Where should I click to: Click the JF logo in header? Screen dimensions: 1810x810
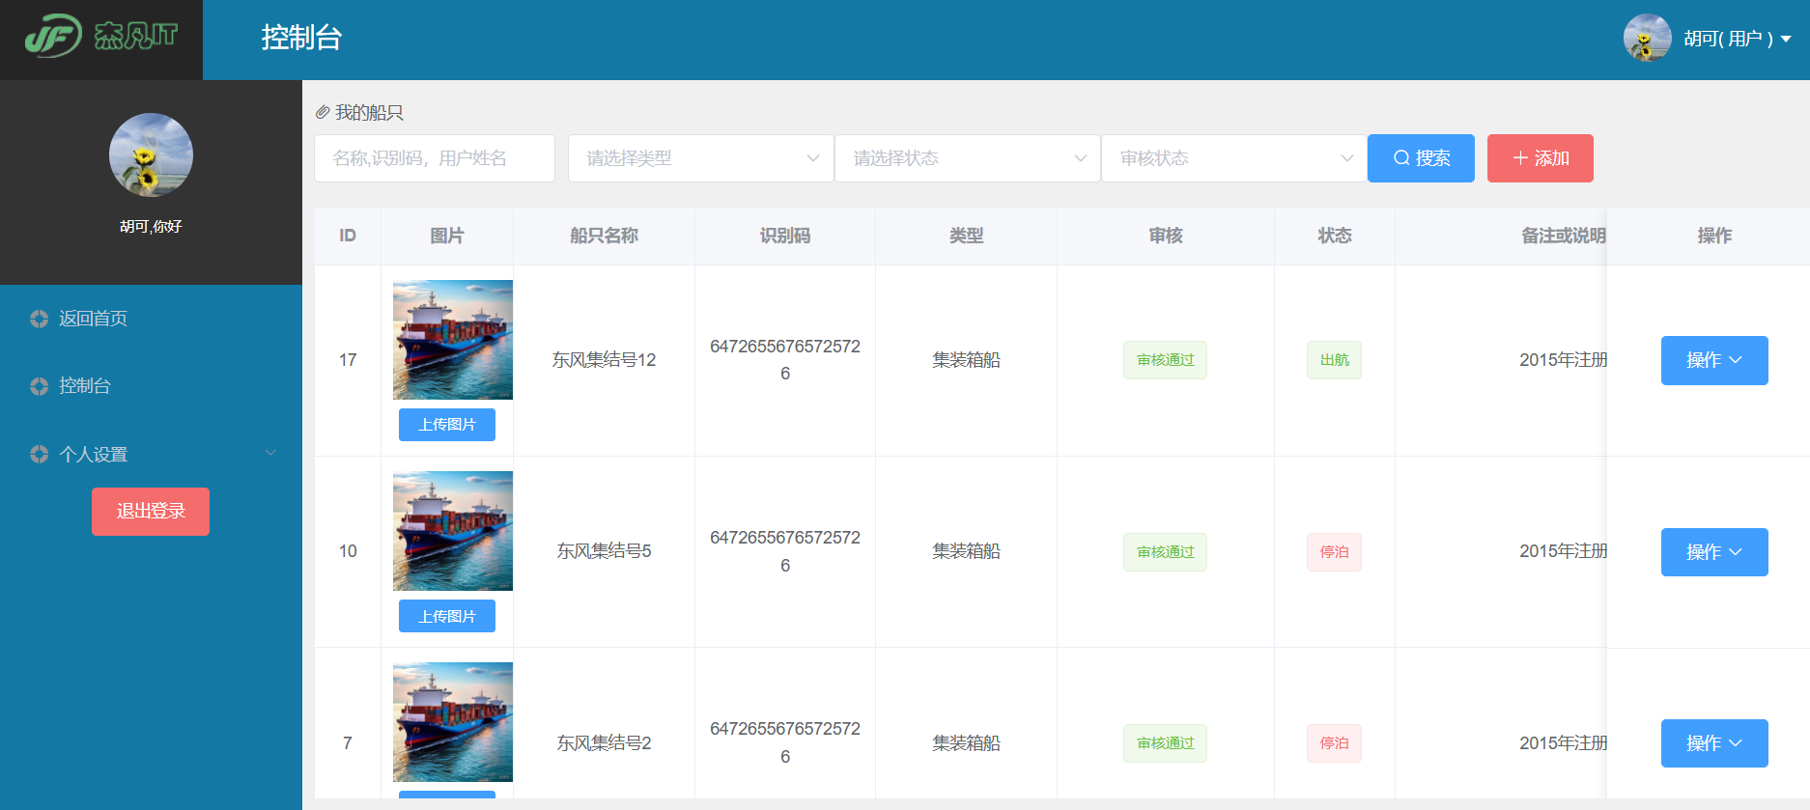coord(101,37)
